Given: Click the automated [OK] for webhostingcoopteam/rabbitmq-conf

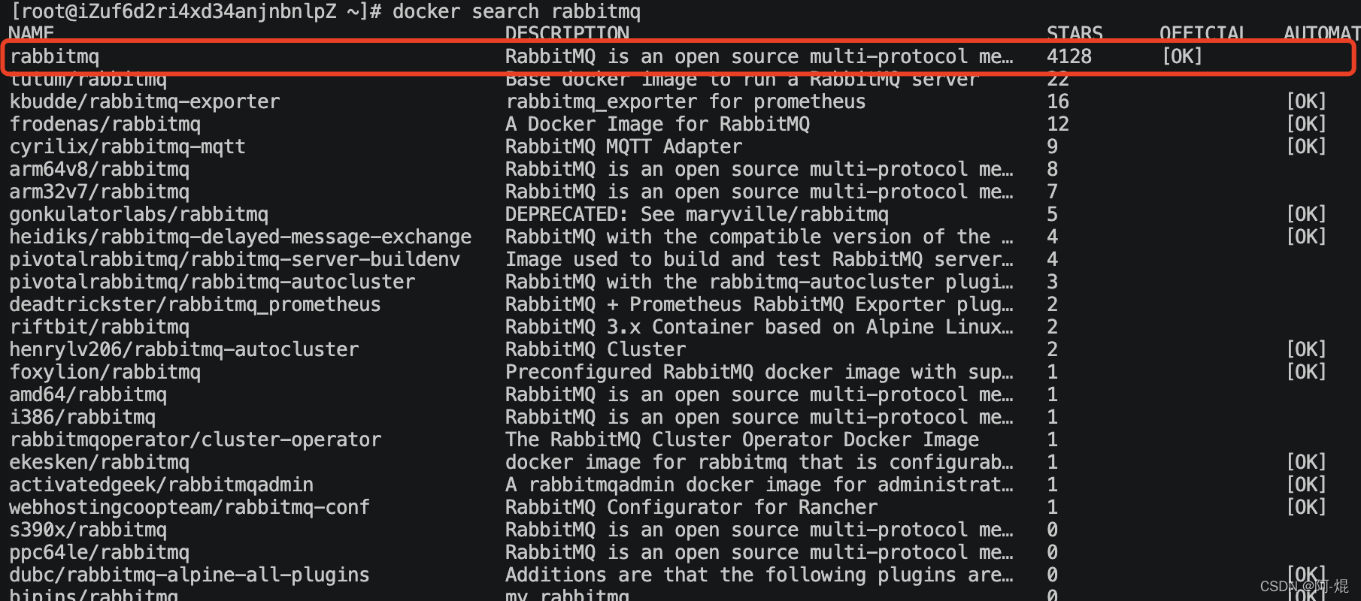Looking at the screenshot, I should (1306, 507).
